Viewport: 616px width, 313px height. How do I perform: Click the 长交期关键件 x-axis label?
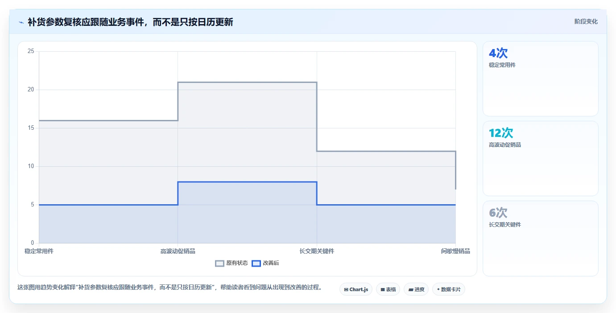tap(317, 251)
